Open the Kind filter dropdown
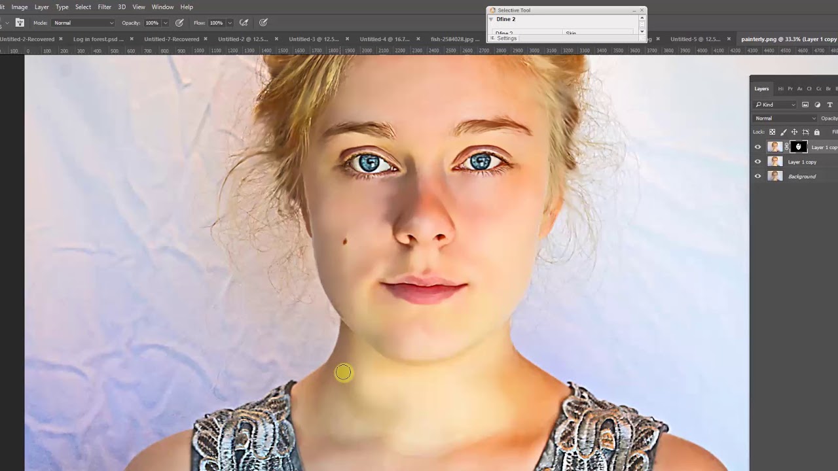The image size is (838, 471). 776,105
